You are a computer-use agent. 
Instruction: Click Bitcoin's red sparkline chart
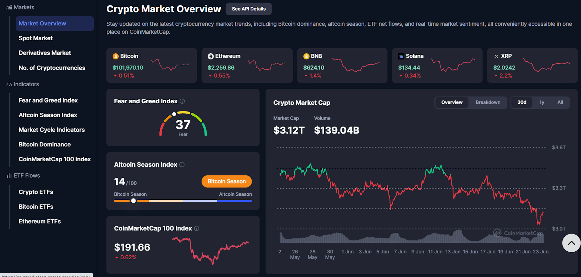(170, 65)
